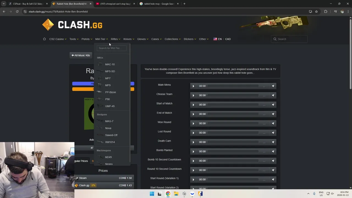Mute the End of Match audio player
This screenshot has width=352, height=198.
273,114
